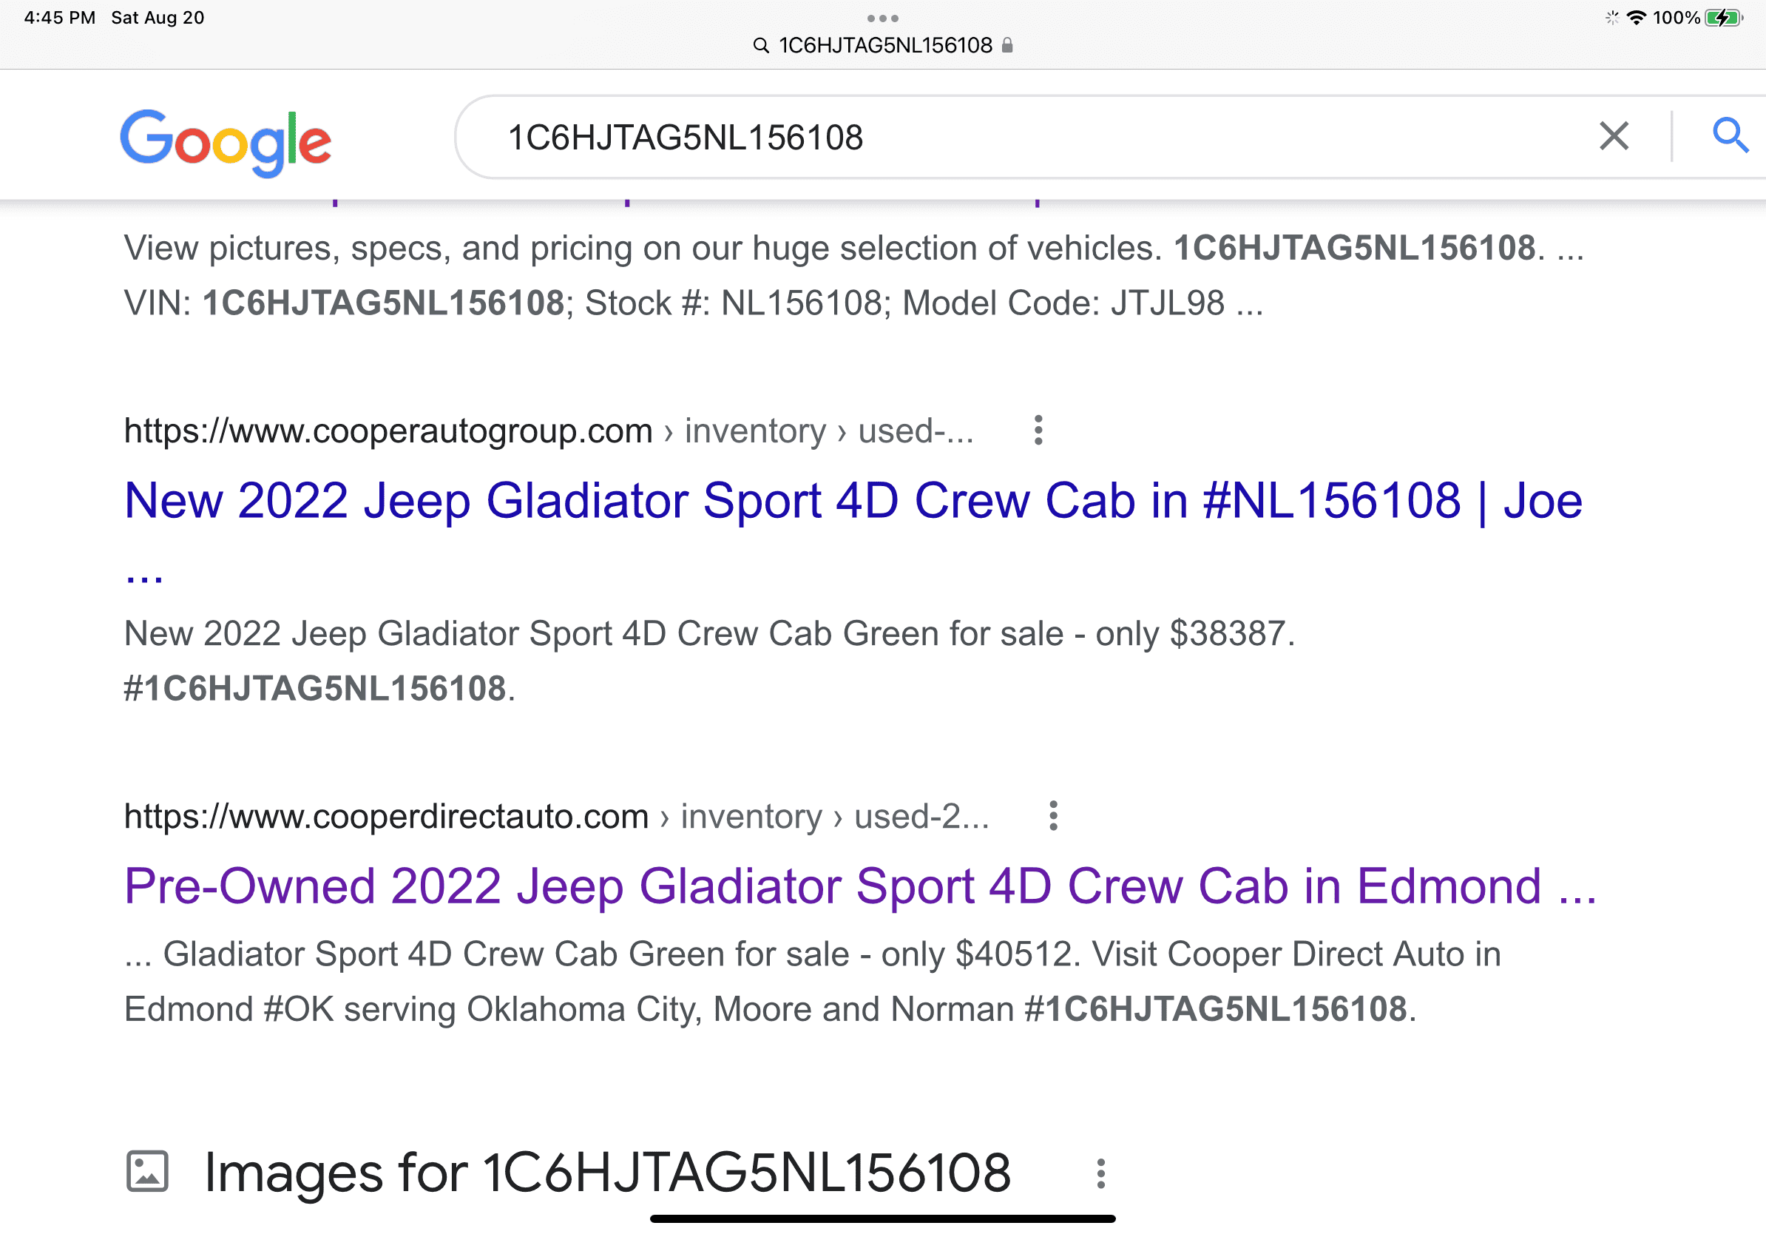Tap the loading activity spinner in status bar

coord(1612,18)
